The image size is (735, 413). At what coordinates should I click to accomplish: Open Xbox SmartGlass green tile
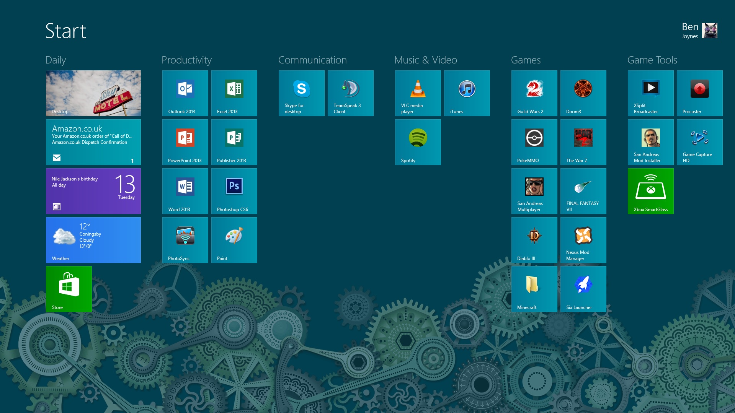[650, 191]
